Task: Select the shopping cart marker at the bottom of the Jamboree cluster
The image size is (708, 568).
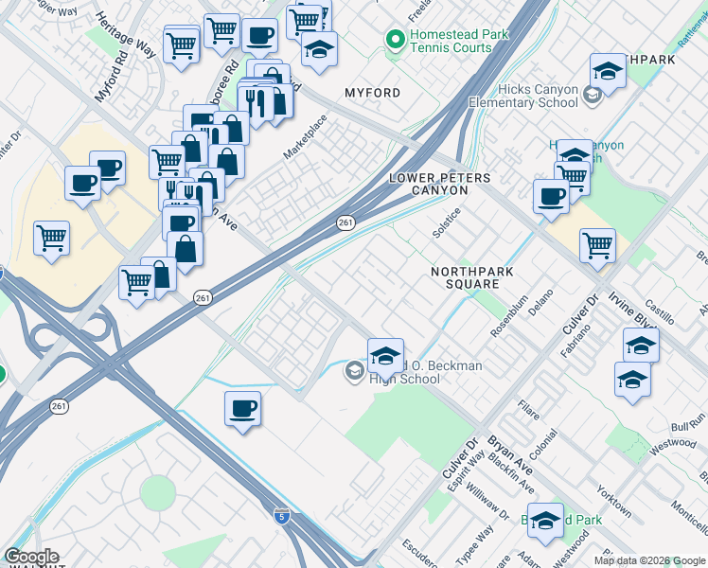Action: coord(136,286)
